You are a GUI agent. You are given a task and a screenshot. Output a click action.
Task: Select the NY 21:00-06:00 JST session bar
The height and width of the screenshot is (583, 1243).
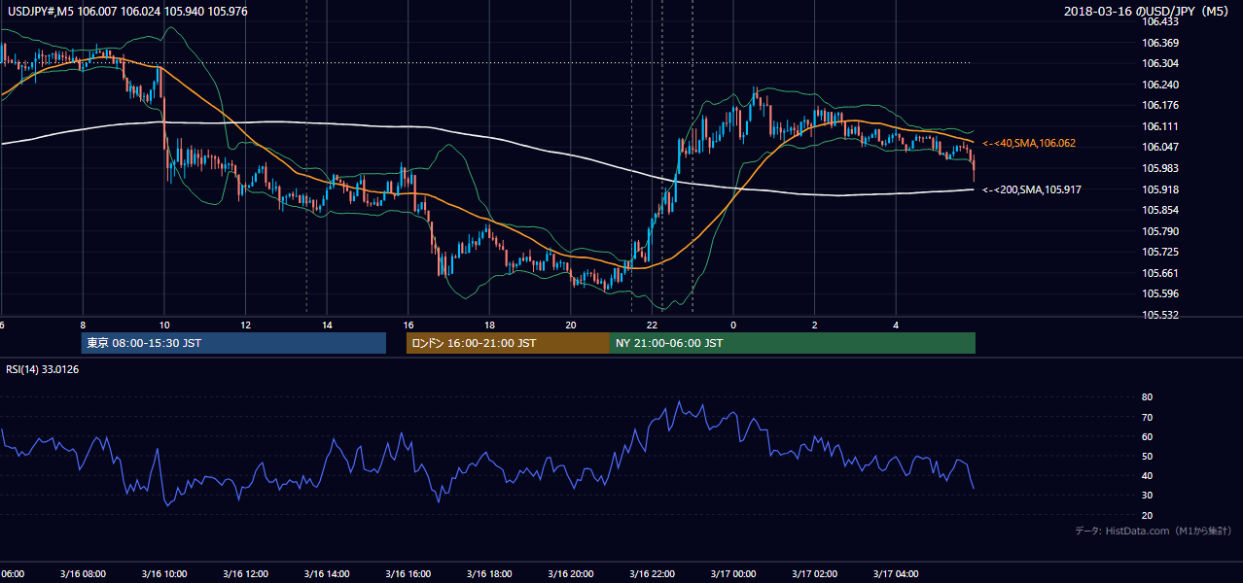[x=793, y=343]
